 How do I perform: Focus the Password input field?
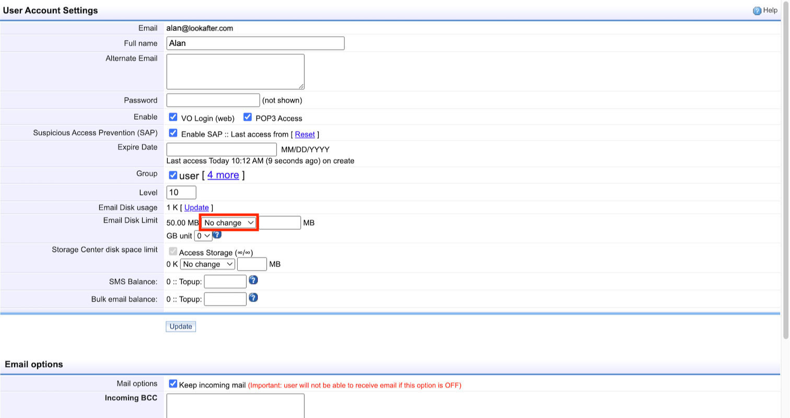point(213,100)
